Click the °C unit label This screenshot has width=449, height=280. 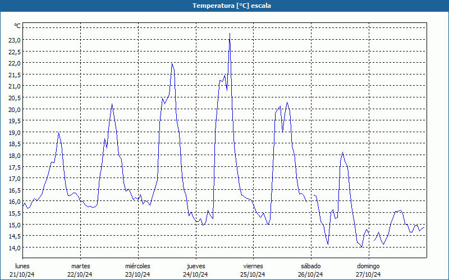pyautogui.click(x=17, y=26)
